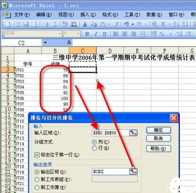
Task: Click the 取消 (Cancel) button
Action: click(x=159, y=138)
